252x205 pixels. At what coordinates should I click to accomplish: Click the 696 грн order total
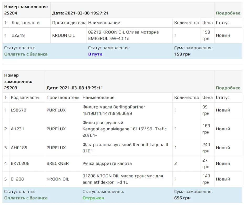click(x=182, y=198)
